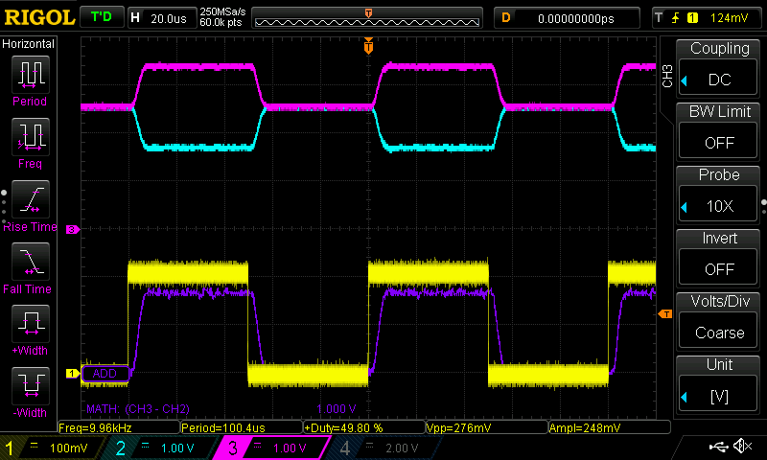Click the trigger source channel 1 badge
The image size is (767, 460).
click(x=692, y=18)
